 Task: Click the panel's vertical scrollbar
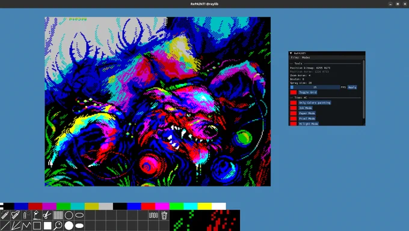[364, 89]
